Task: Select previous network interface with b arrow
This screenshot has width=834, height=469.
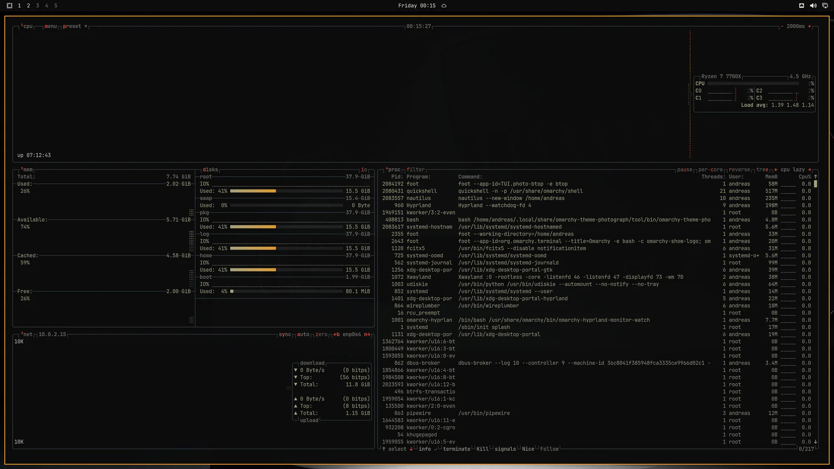Action: [x=337, y=334]
